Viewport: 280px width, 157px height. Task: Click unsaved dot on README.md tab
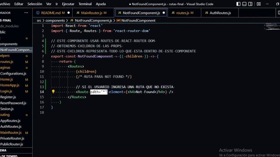click(x=69, y=13)
